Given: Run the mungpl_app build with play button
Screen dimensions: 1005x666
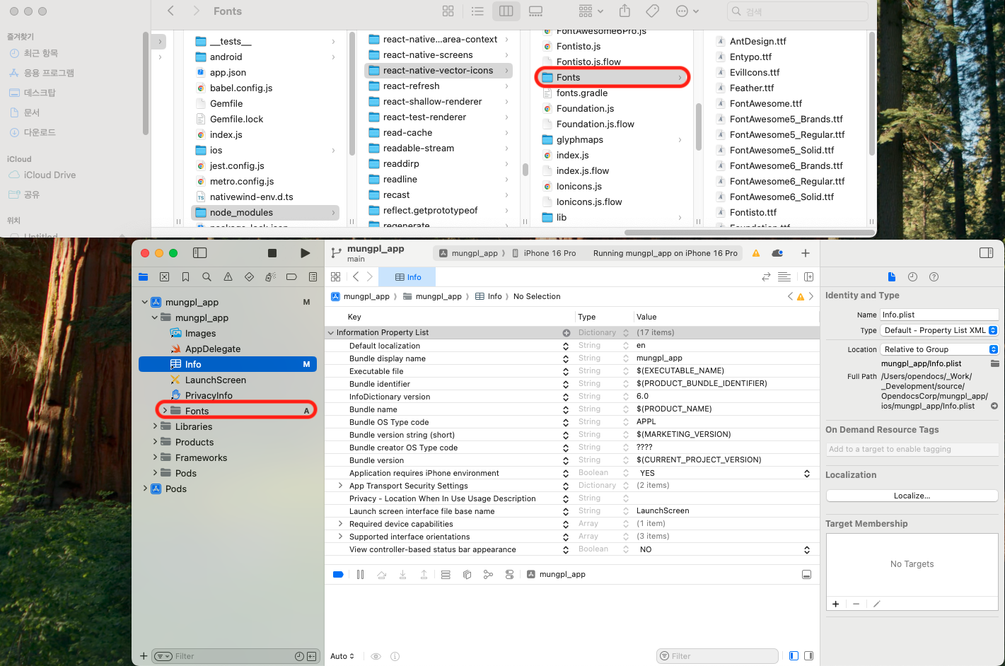Looking at the screenshot, I should tap(305, 253).
